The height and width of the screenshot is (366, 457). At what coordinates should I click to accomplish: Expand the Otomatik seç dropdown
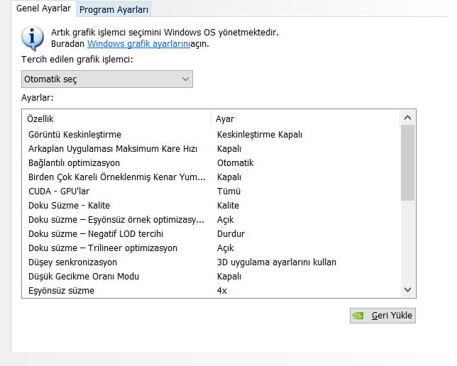(106, 79)
